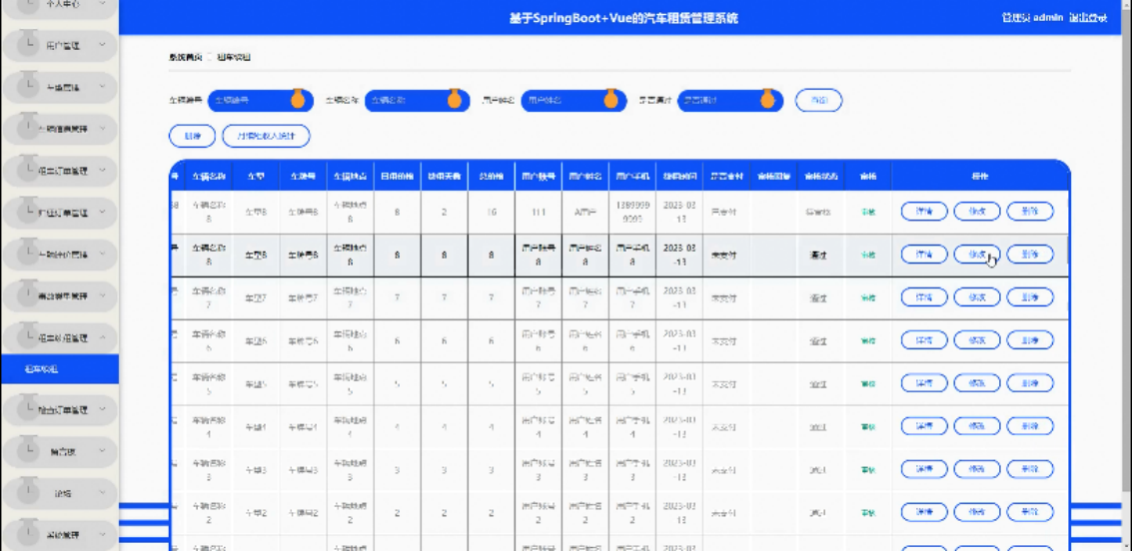Viewport: 1133px width, 552px height.
Task: Collapse the 租车续租管理 chevron
Action: [102, 337]
